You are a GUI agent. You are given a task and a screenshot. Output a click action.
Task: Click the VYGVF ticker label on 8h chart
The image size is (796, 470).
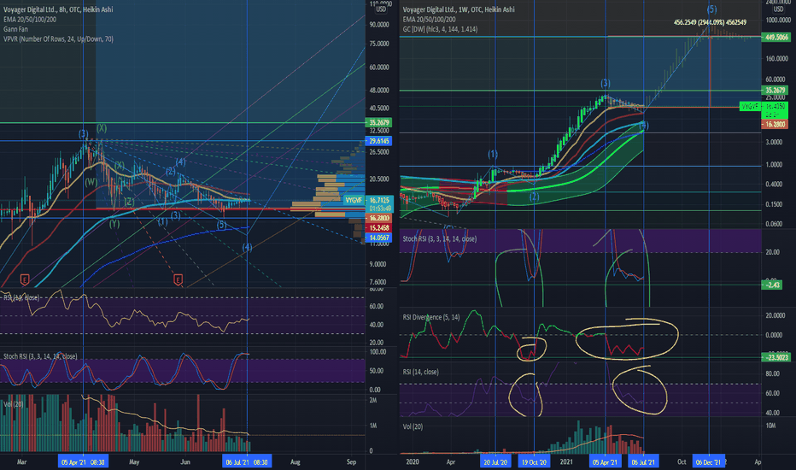[x=354, y=200]
